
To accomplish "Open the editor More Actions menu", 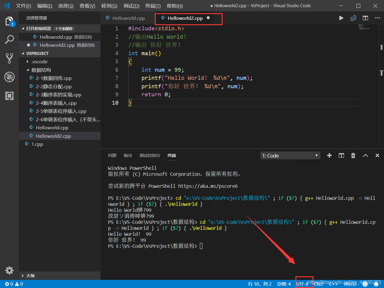I will tap(377, 18).
